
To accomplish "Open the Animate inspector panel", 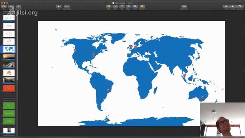I will 232,6.
